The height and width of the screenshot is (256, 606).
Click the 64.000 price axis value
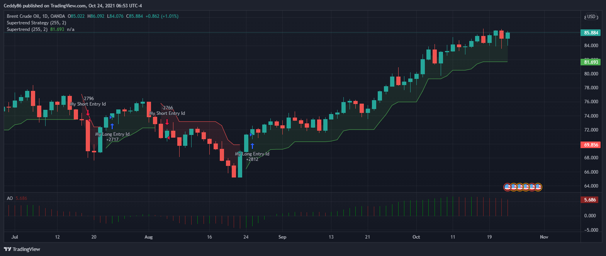[591, 186]
